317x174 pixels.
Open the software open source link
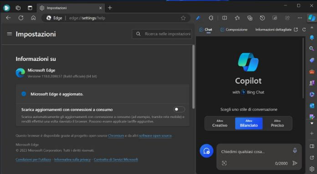click(x=155, y=136)
